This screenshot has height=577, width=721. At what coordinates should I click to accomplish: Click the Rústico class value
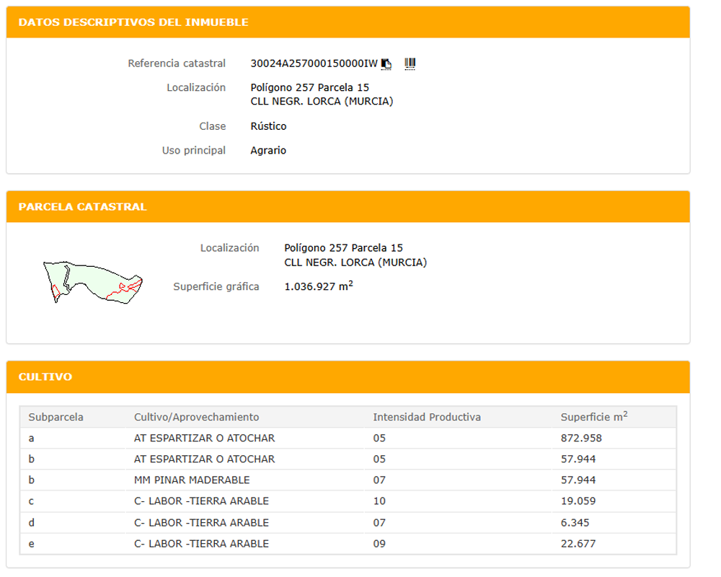click(x=268, y=126)
